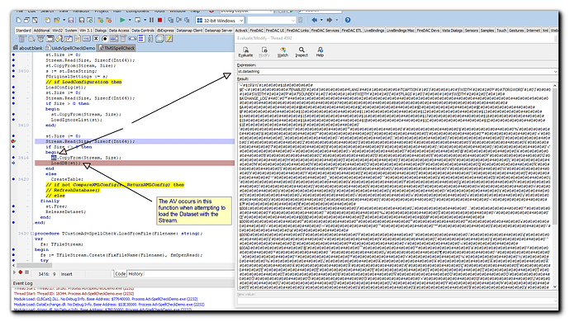The height and width of the screenshot is (322, 570).
Task: Toggle breakpoint dot at line LoadConfig(st)
Action: pyautogui.click(x=13, y=88)
